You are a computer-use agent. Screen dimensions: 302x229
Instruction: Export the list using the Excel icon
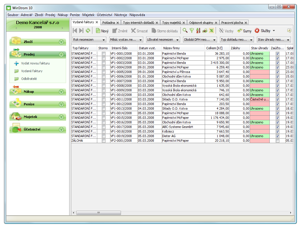211,30
